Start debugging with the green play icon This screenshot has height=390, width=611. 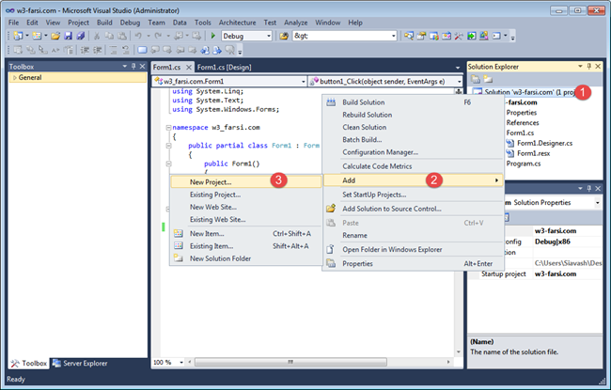pyautogui.click(x=213, y=36)
